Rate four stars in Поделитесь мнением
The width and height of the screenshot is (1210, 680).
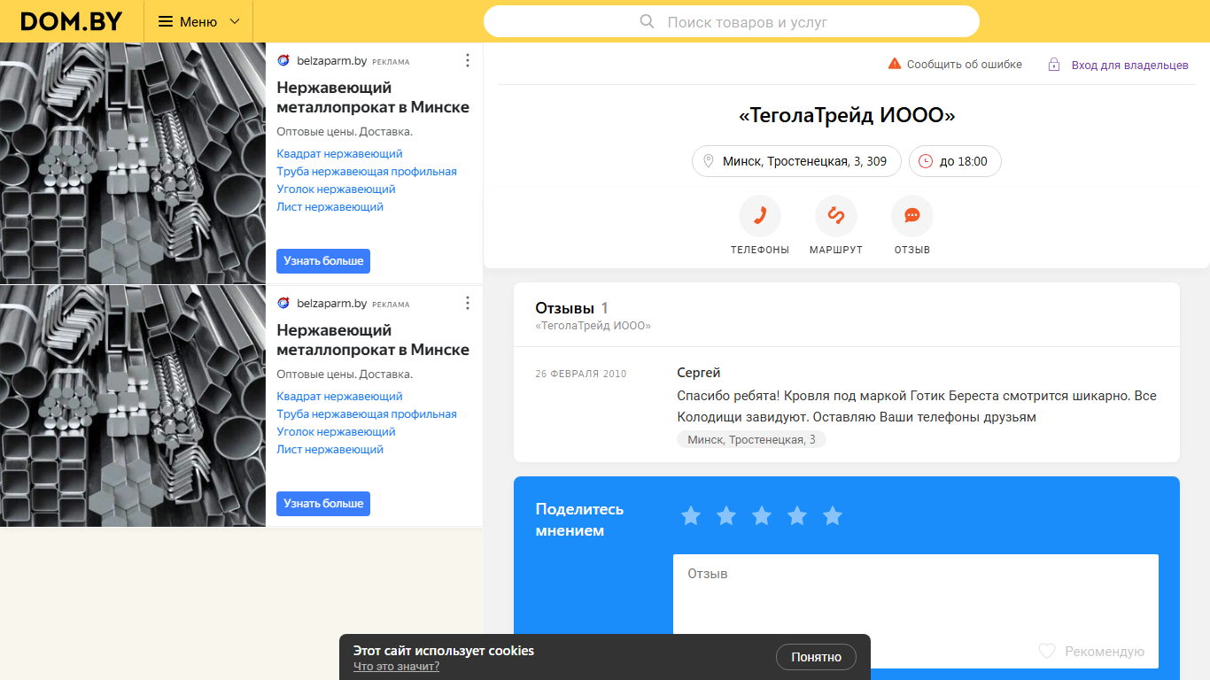click(x=797, y=515)
